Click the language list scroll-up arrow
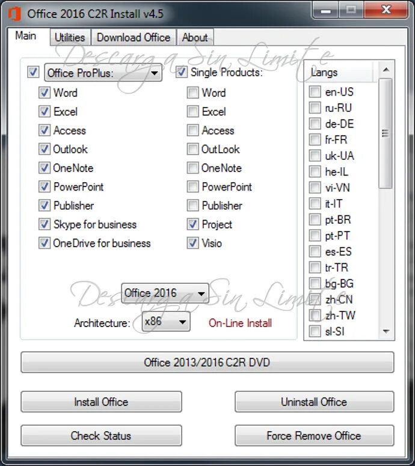 386,70
